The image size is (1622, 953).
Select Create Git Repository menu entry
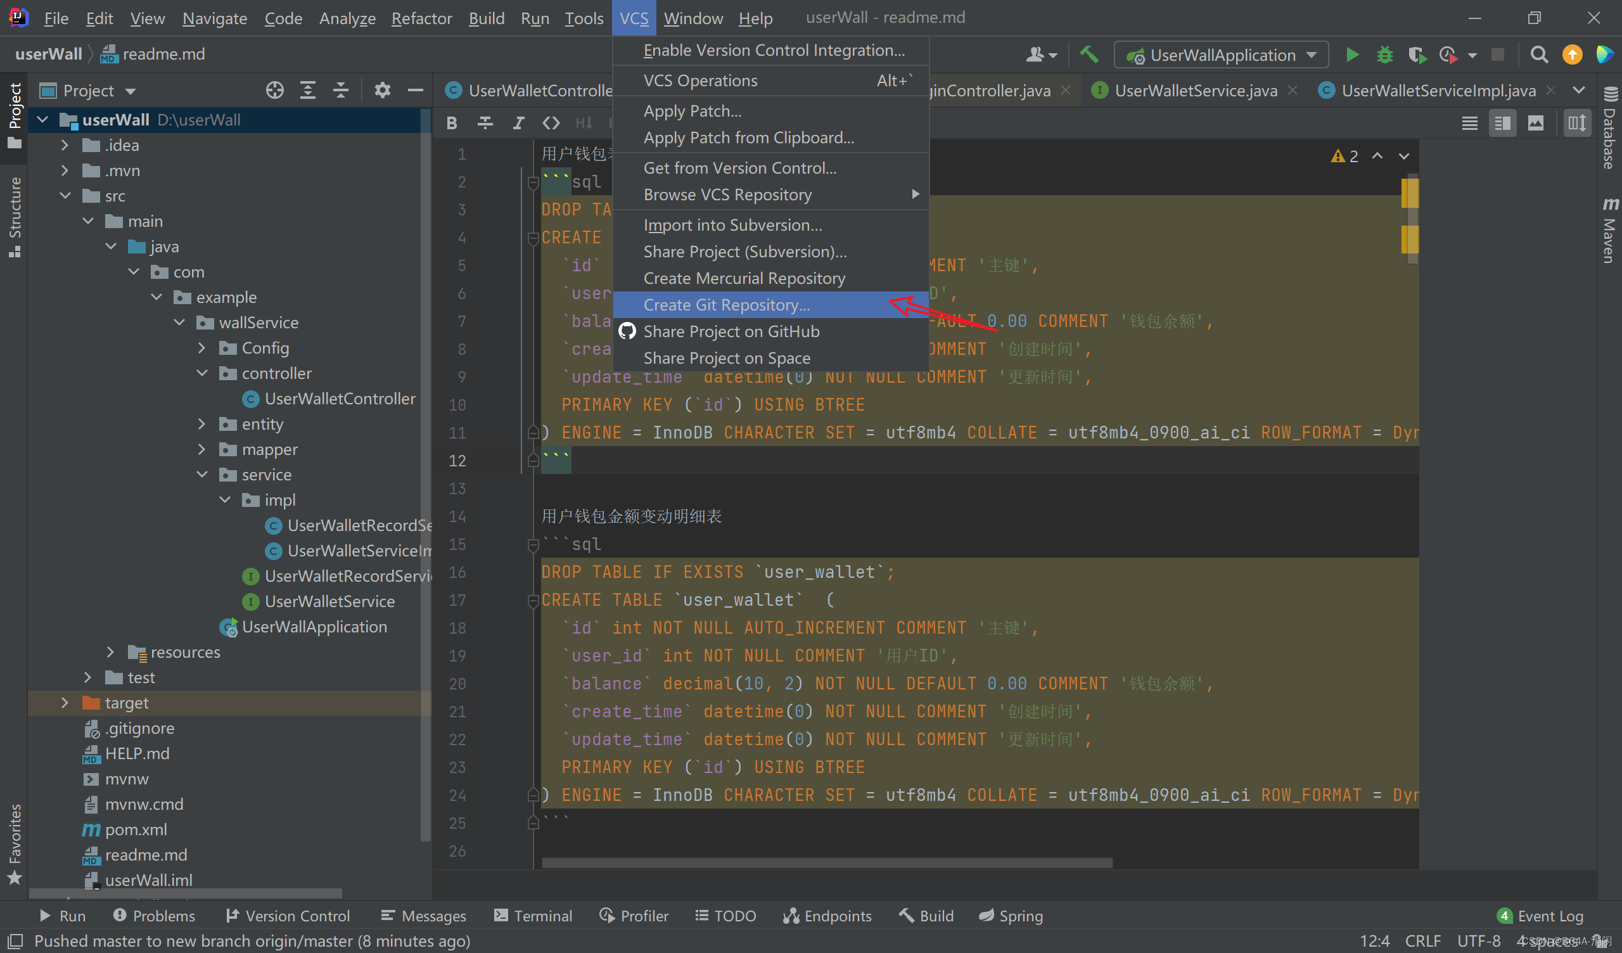727,305
